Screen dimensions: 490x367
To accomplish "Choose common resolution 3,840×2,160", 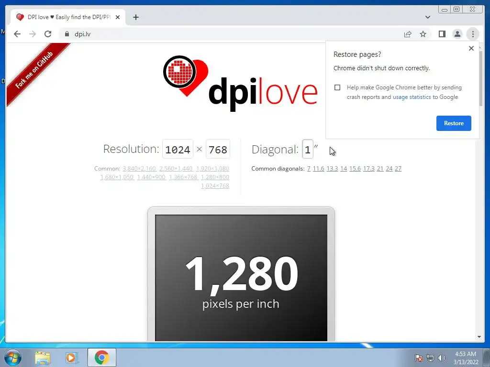I will click(x=139, y=169).
